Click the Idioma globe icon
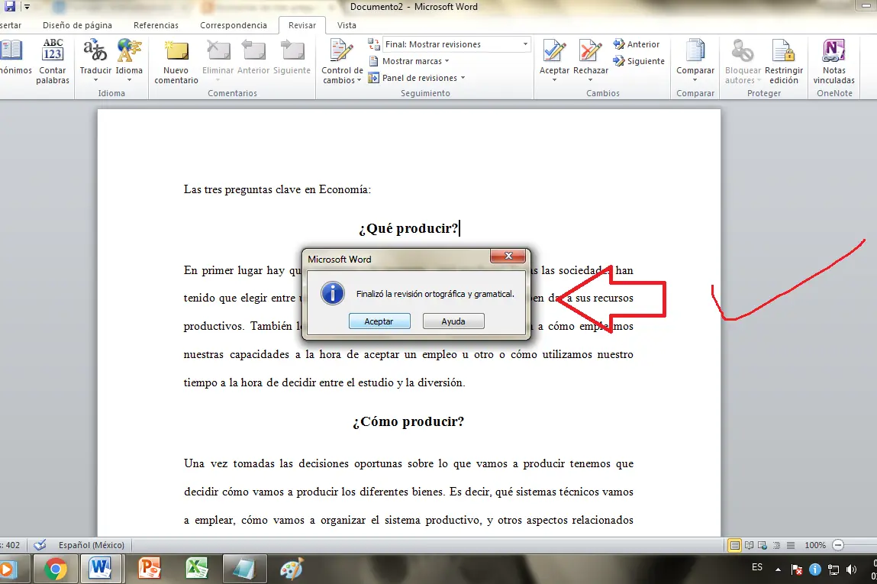This screenshot has width=877, height=584. coord(129,50)
